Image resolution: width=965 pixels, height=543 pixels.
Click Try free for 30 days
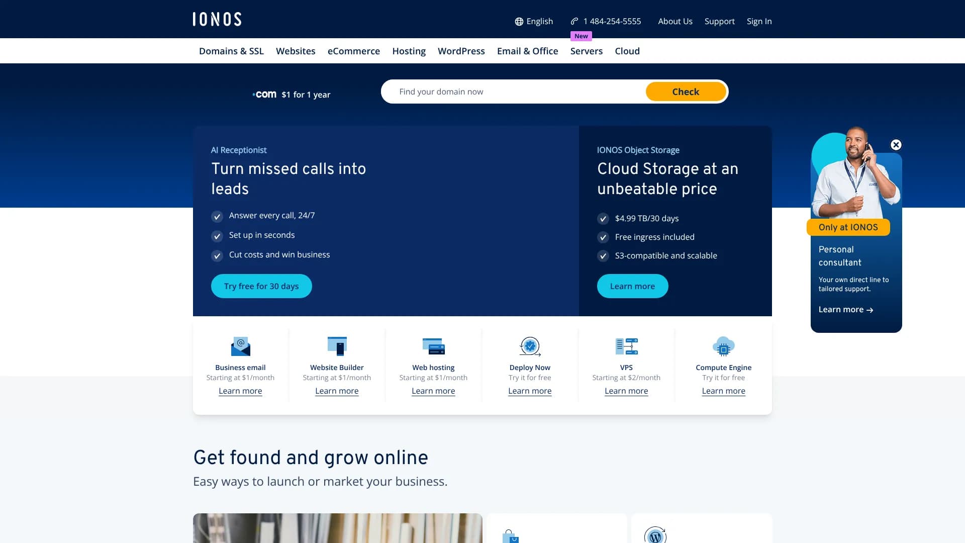coord(261,286)
